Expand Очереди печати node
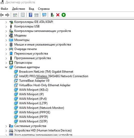134x138 pixels. point(6,49)
